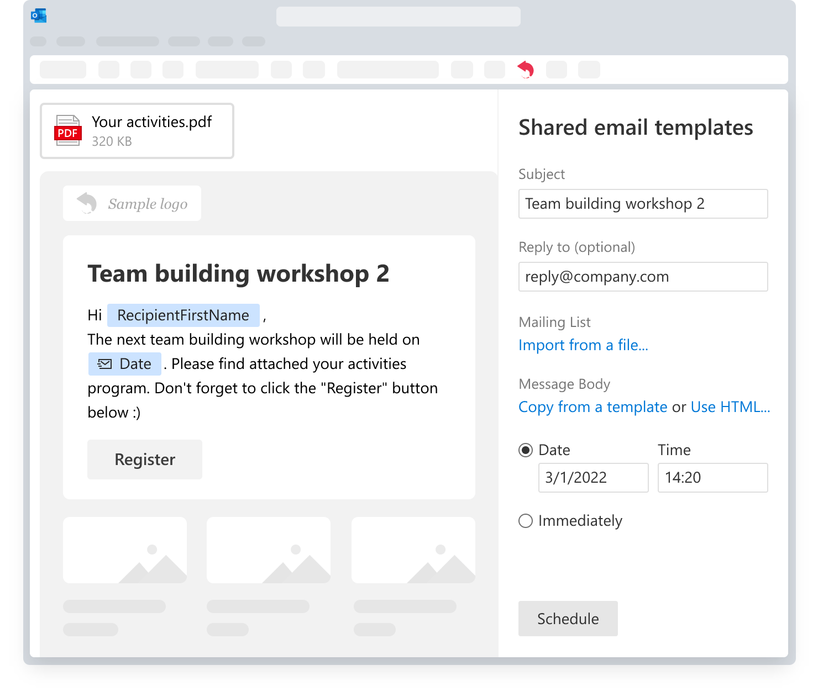
Task: Click the first toolbar button on the ribbon
Action: click(x=62, y=70)
